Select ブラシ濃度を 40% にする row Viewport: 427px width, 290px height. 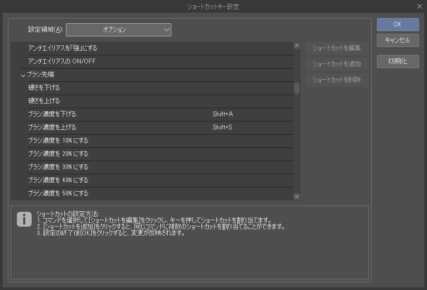click(x=161, y=180)
